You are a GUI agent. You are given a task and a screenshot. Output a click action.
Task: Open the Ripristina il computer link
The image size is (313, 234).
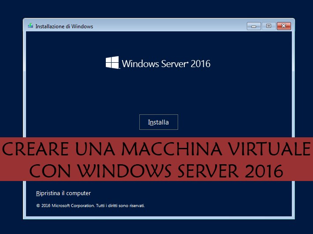tap(63, 193)
